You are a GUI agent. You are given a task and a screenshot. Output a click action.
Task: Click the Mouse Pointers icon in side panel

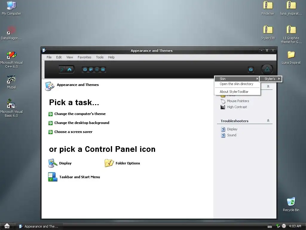click(223, 101)
